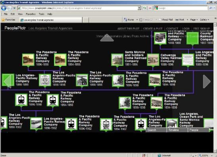Select the Los Angeles Transit Agencies browser tab

51,20
